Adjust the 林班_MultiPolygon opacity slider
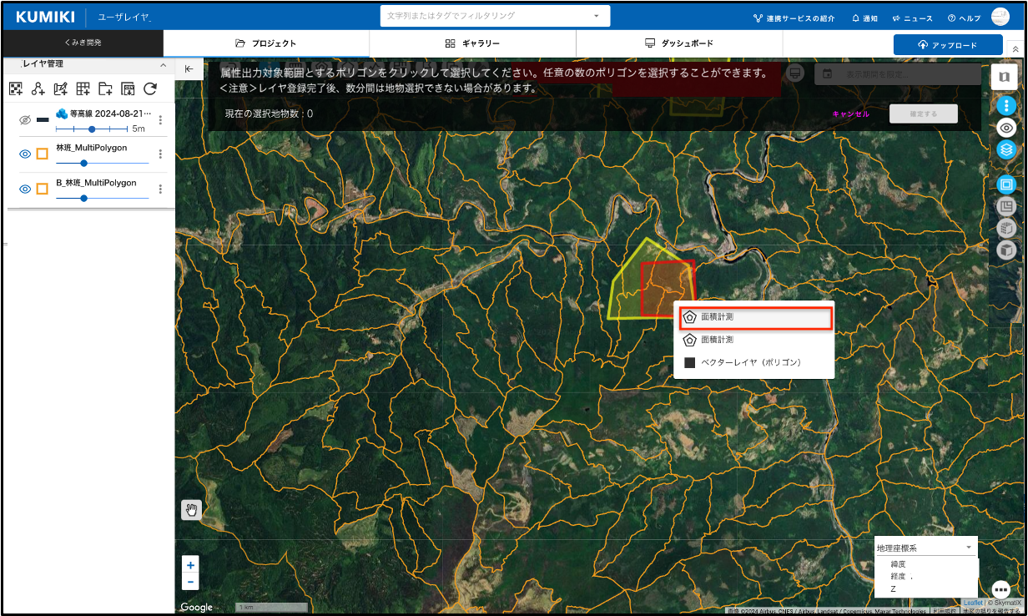1028x616 pixels. 83,163
